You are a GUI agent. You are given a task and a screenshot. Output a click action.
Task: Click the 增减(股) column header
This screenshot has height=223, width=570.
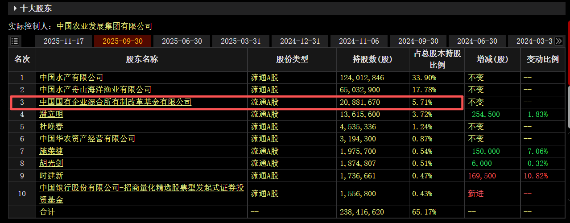pyautogui.click(x=492, y=59)
